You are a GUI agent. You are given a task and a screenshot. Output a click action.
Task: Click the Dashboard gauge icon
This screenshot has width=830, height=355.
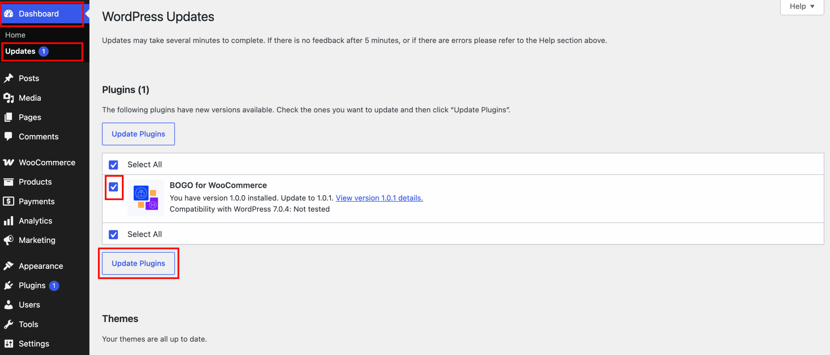tap(8, 14)
